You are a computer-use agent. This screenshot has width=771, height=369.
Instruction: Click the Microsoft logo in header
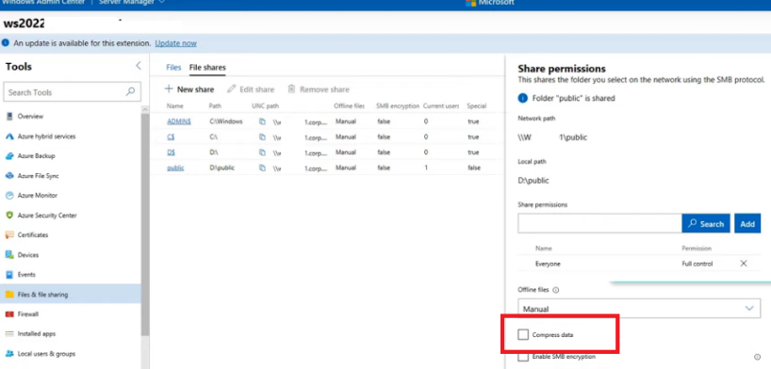tap(470, 3)
